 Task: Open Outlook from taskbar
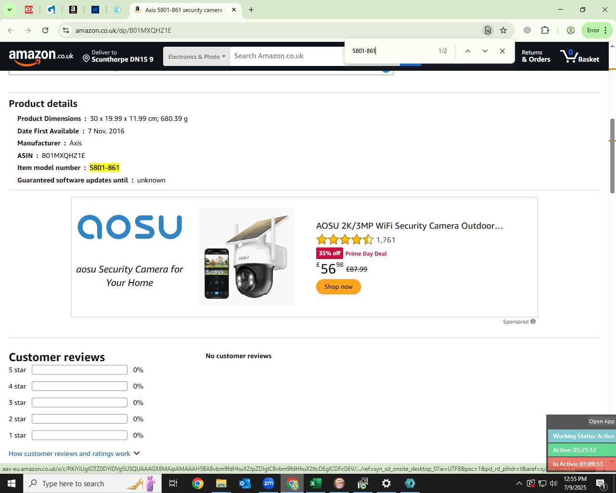click(245, 483)
